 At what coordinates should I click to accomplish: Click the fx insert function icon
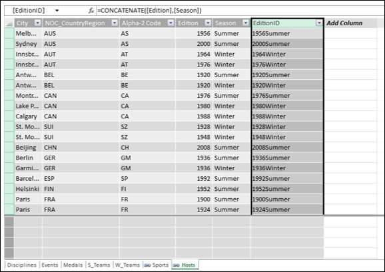click(91, 11)
